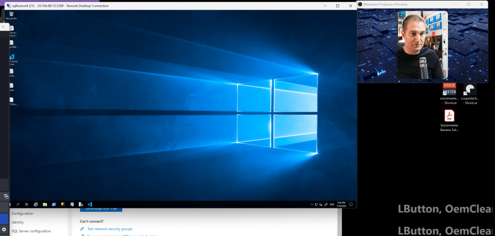Open File Explorer on remote taskbar
This screenshot has width=495, height=236.
[x=45, y=205]
